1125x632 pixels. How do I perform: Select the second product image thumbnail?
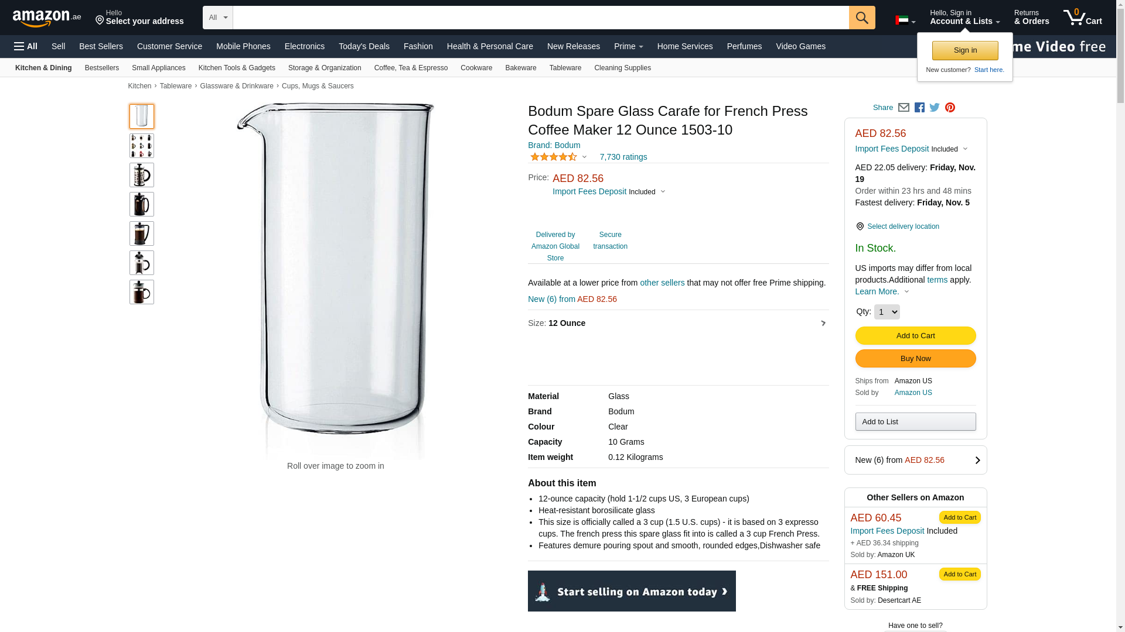point(142,146)
